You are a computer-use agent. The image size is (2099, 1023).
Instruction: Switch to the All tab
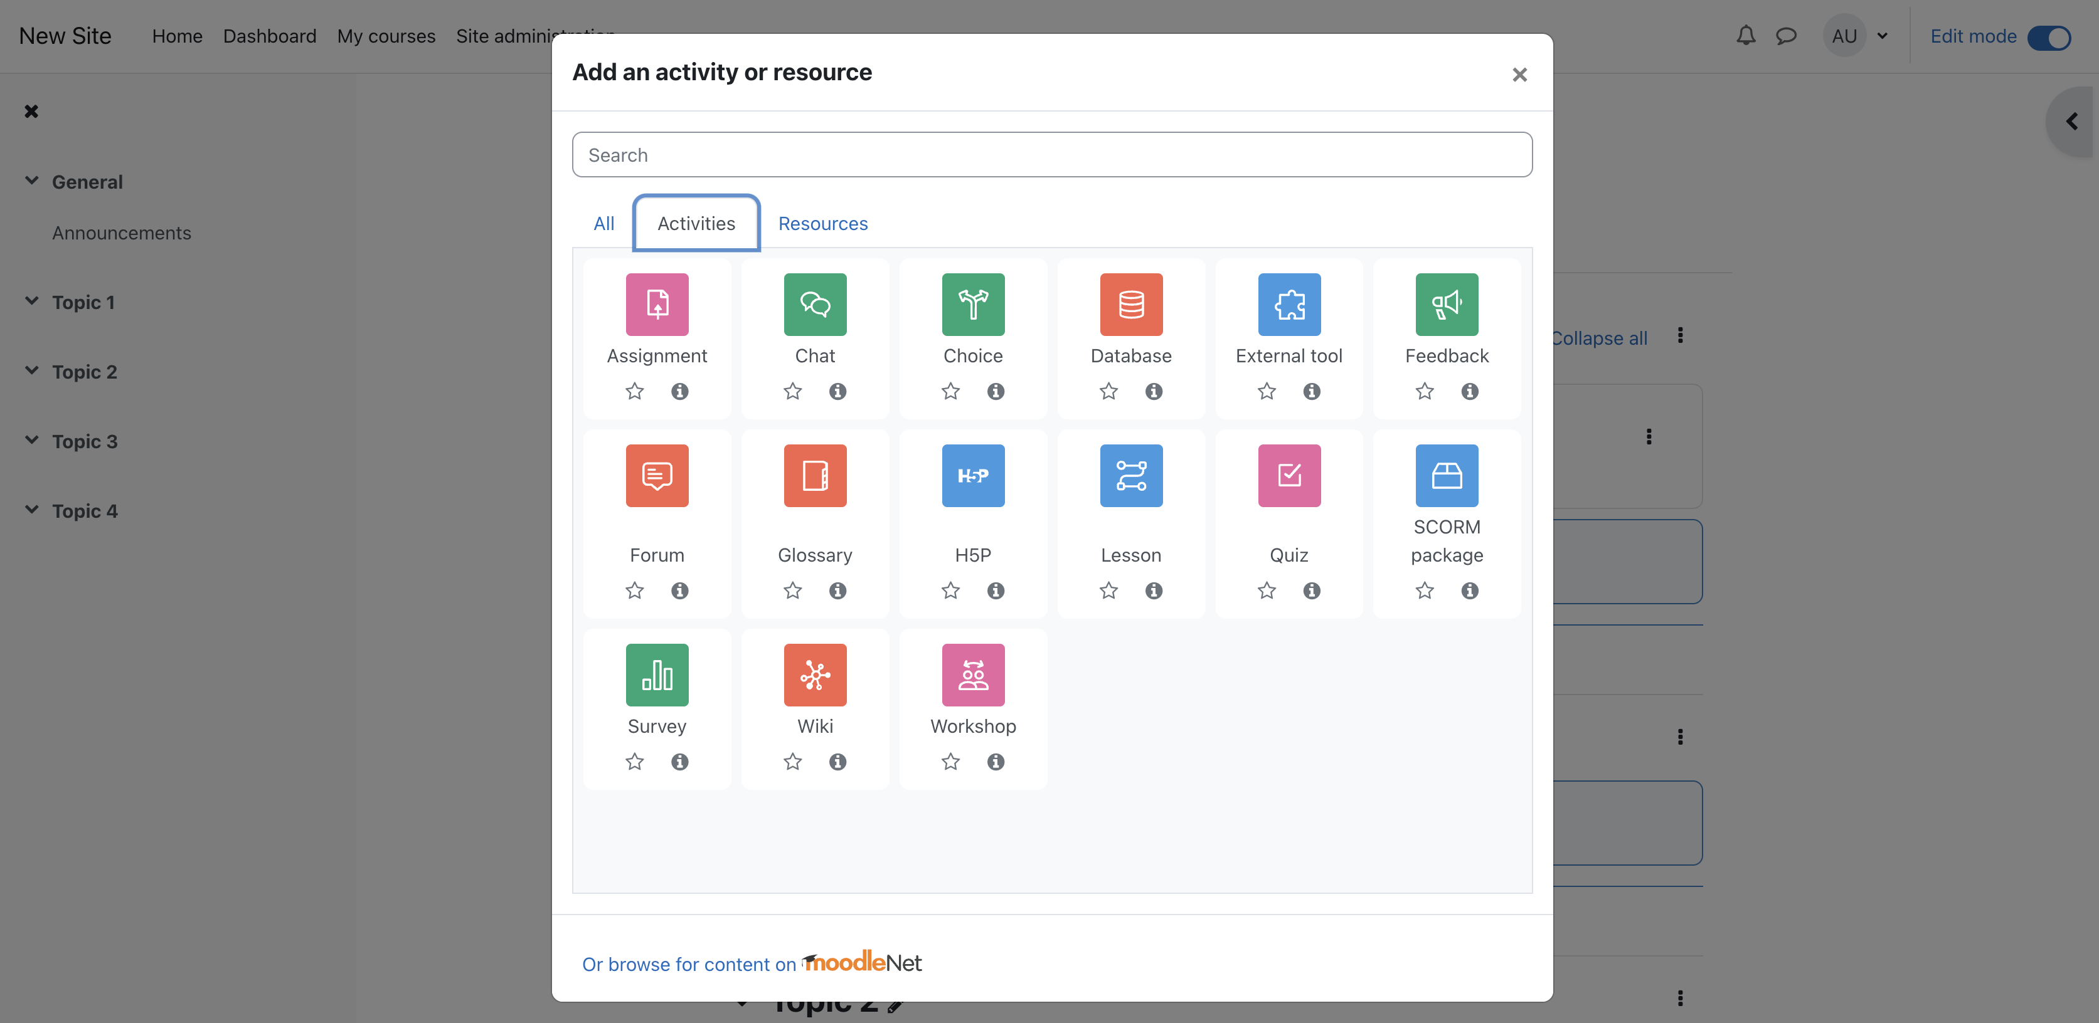pos(603,223)
